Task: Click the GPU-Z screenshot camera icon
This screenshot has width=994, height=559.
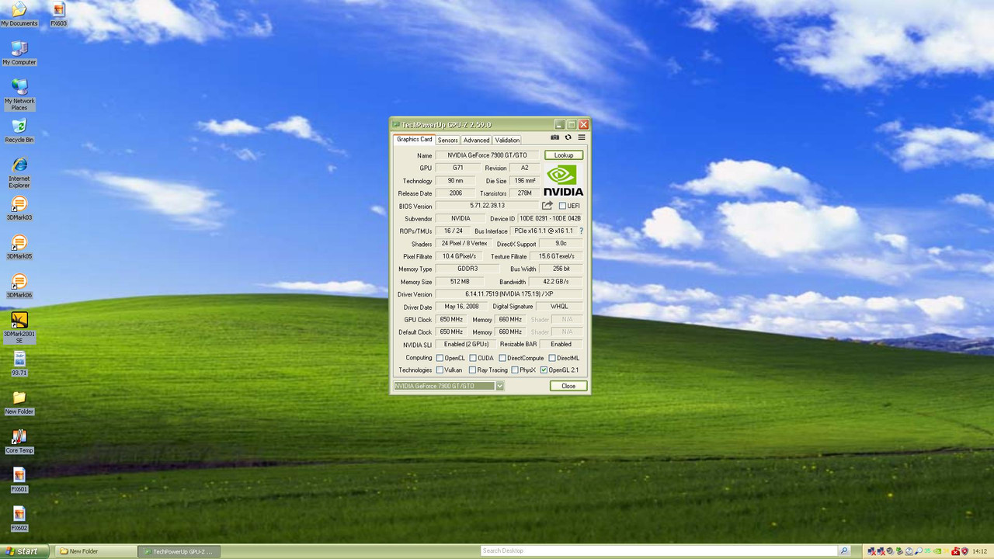Action: [554, 137]
